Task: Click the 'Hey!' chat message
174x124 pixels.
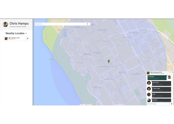Action: coord(161,95)
